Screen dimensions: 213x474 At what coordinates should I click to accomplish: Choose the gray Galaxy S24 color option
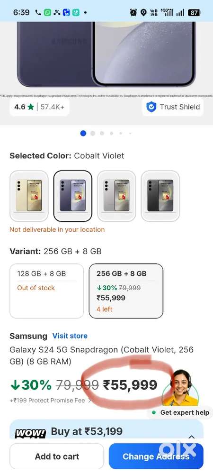tap(116, 196)
